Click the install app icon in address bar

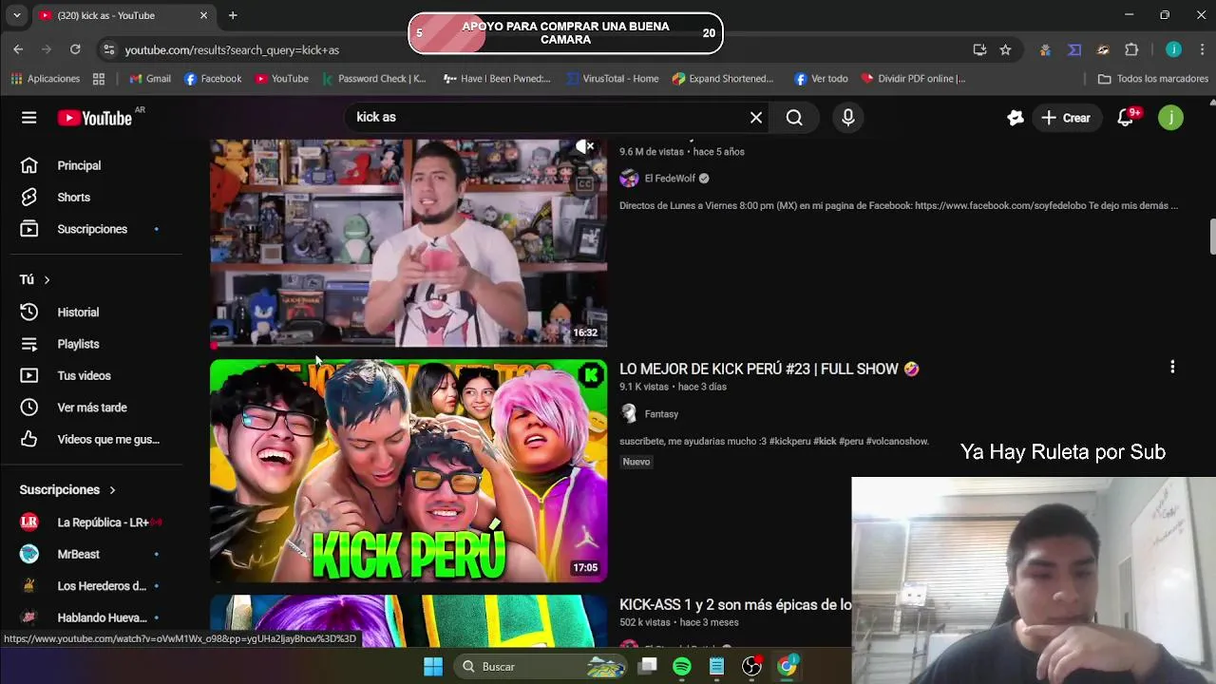[x=979, y=49]
